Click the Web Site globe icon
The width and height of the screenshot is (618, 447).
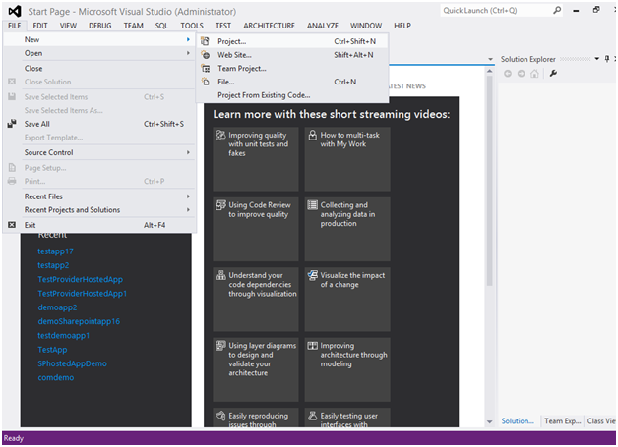coord(206,55)
